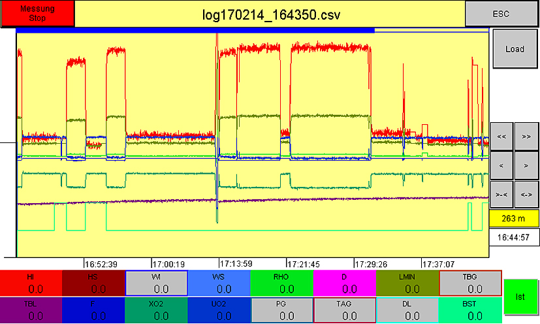The width and height of the screenshot is (540, 324).
Task: Toggle the grey WI channel
Action: [157, 283]
